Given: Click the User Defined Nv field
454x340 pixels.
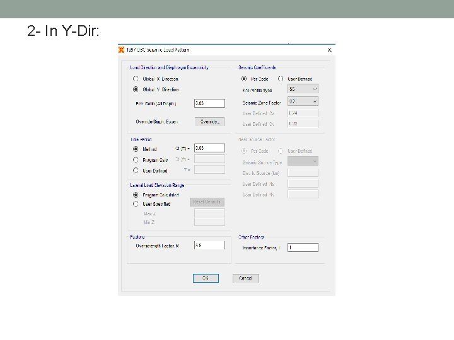Looking at the screenshot, I should coord(303,194).
